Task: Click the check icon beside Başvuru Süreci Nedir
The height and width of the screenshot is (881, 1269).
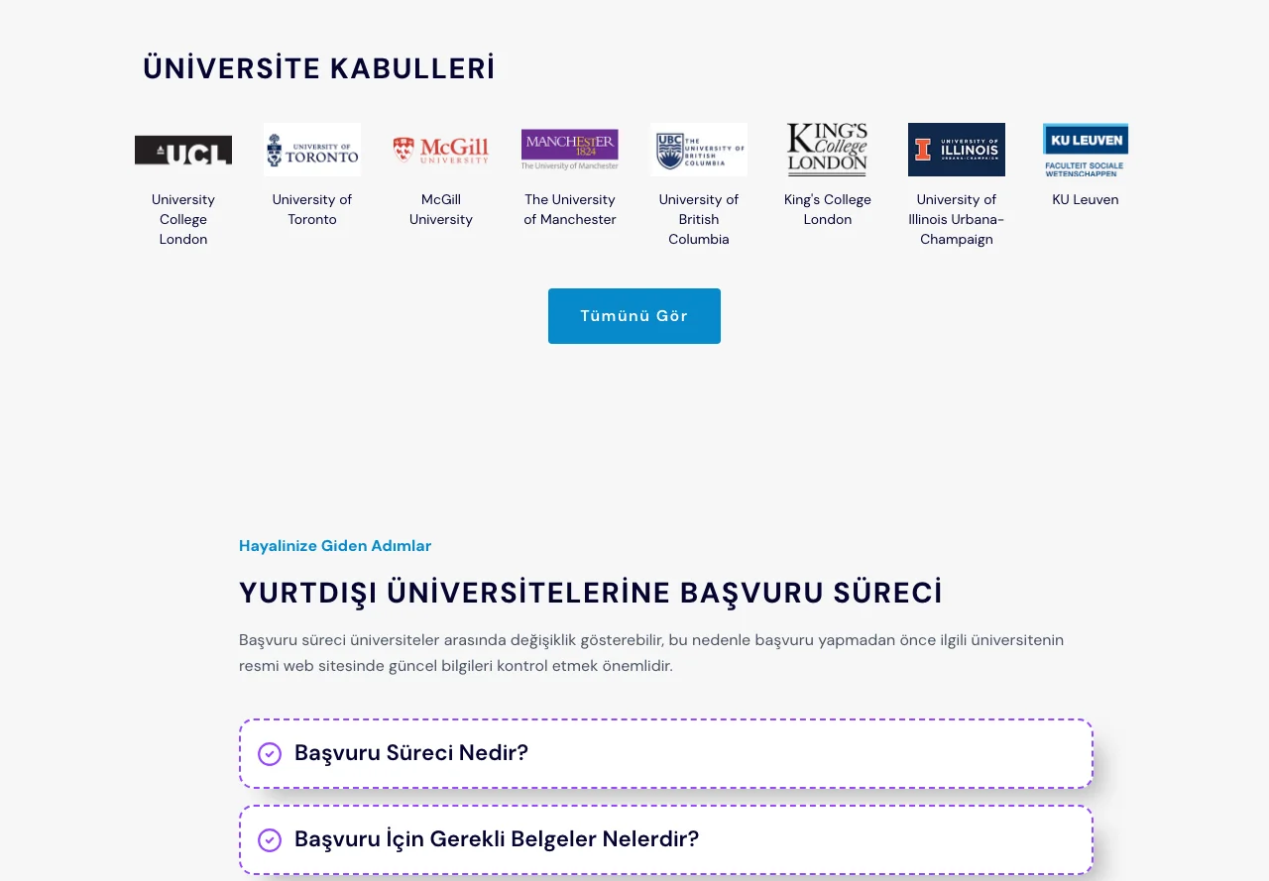Action: click(270, 754)
